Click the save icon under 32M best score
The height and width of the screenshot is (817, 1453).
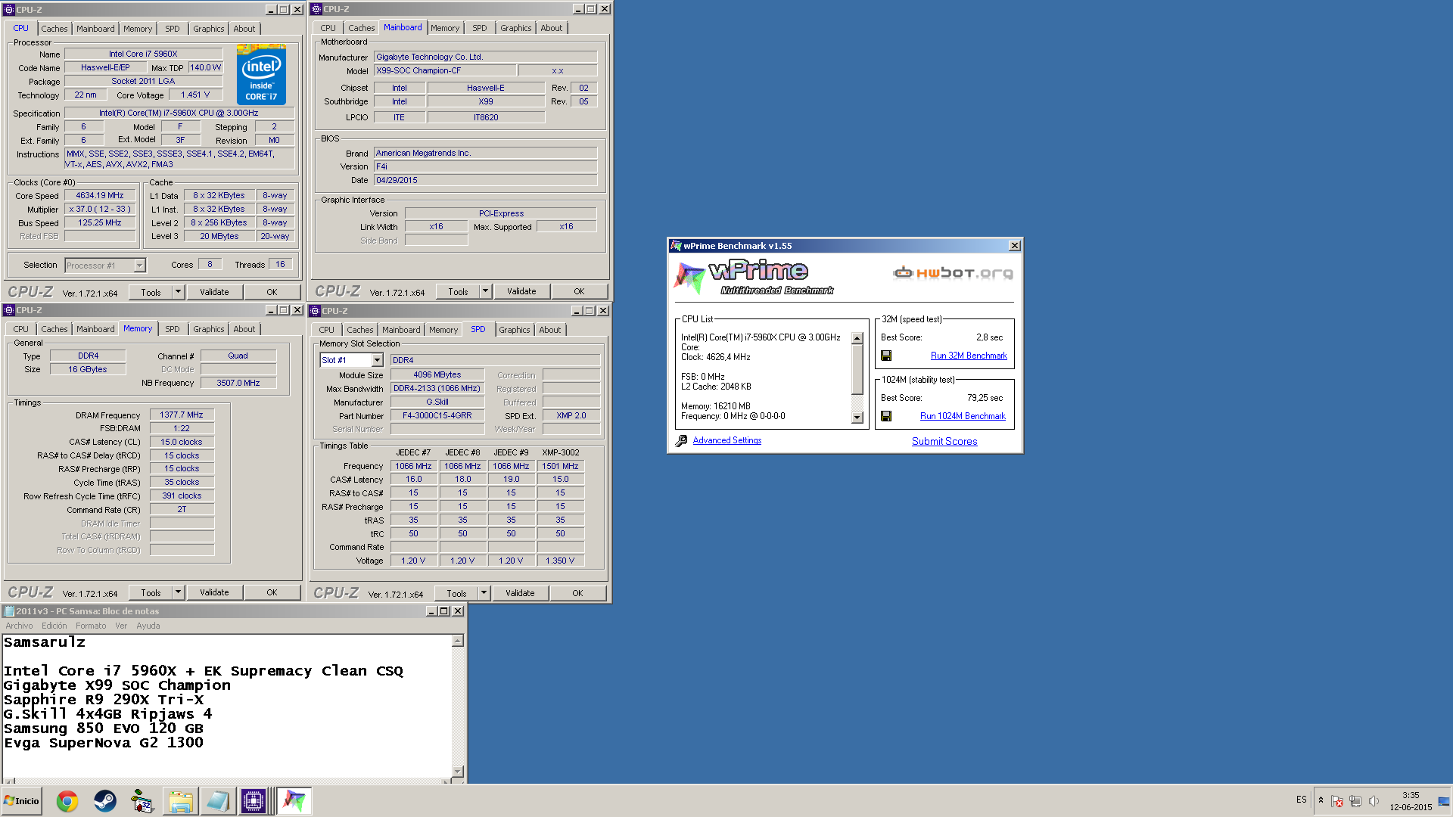coord(886,356)
